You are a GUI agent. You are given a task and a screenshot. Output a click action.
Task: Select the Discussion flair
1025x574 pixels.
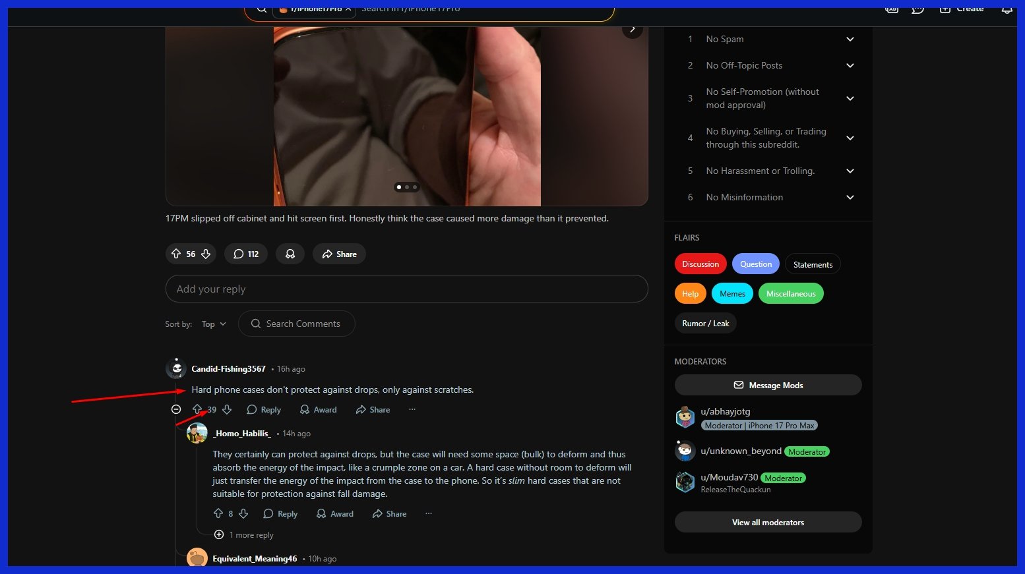pos(700,264)
